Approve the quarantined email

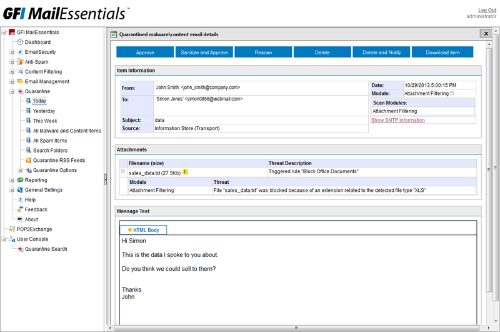click(x=145, y=53)
